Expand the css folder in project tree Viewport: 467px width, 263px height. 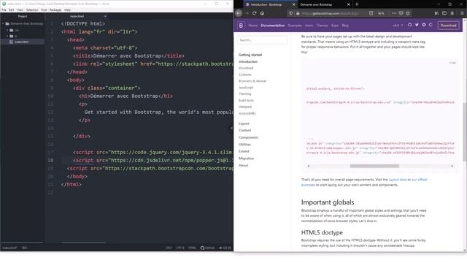pos(7,30)
